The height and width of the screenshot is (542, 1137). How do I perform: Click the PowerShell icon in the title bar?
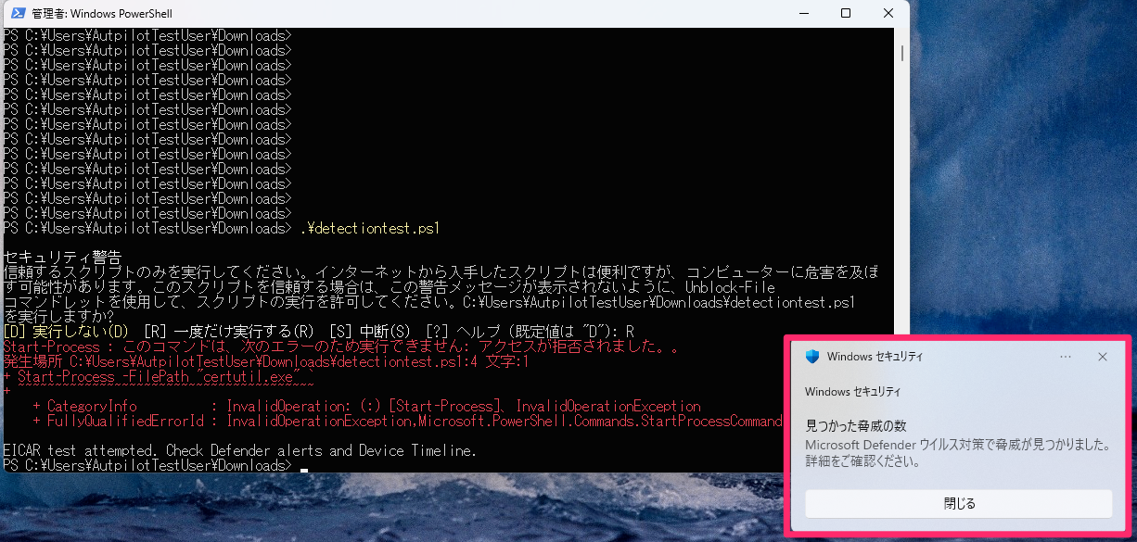17,14
